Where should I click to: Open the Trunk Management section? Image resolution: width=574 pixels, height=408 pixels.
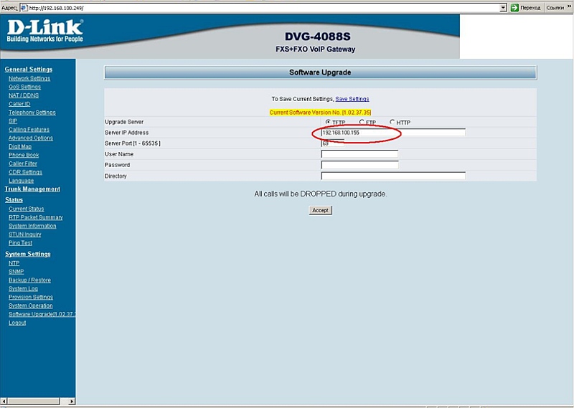pos(32,189)
